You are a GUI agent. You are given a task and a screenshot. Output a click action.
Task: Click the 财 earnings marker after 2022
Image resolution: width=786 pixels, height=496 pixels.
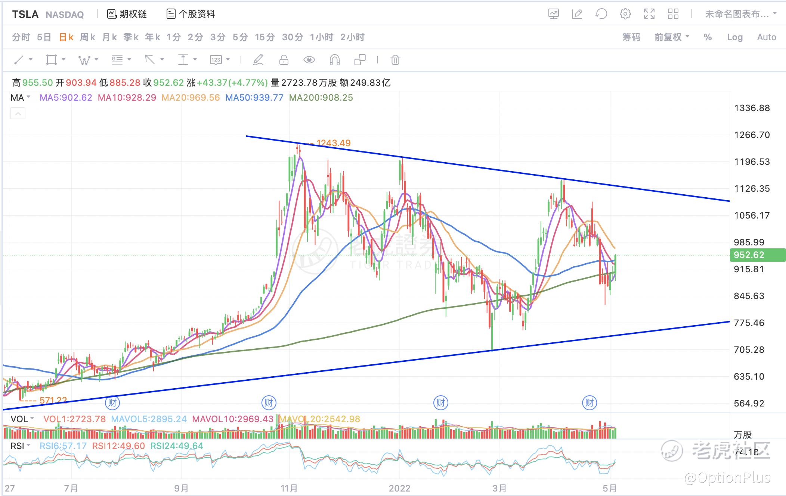(x=441, y=403)
